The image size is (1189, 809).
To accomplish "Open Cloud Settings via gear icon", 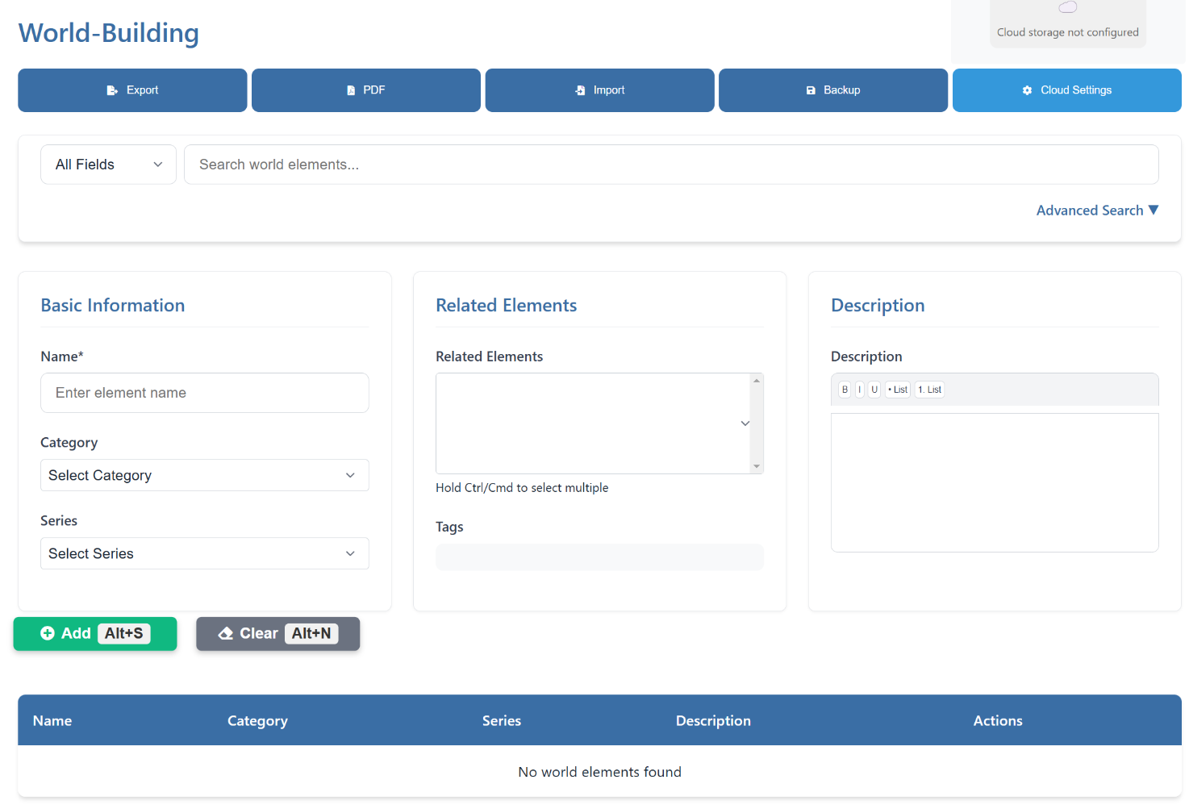I will (x=1027, y=90).
